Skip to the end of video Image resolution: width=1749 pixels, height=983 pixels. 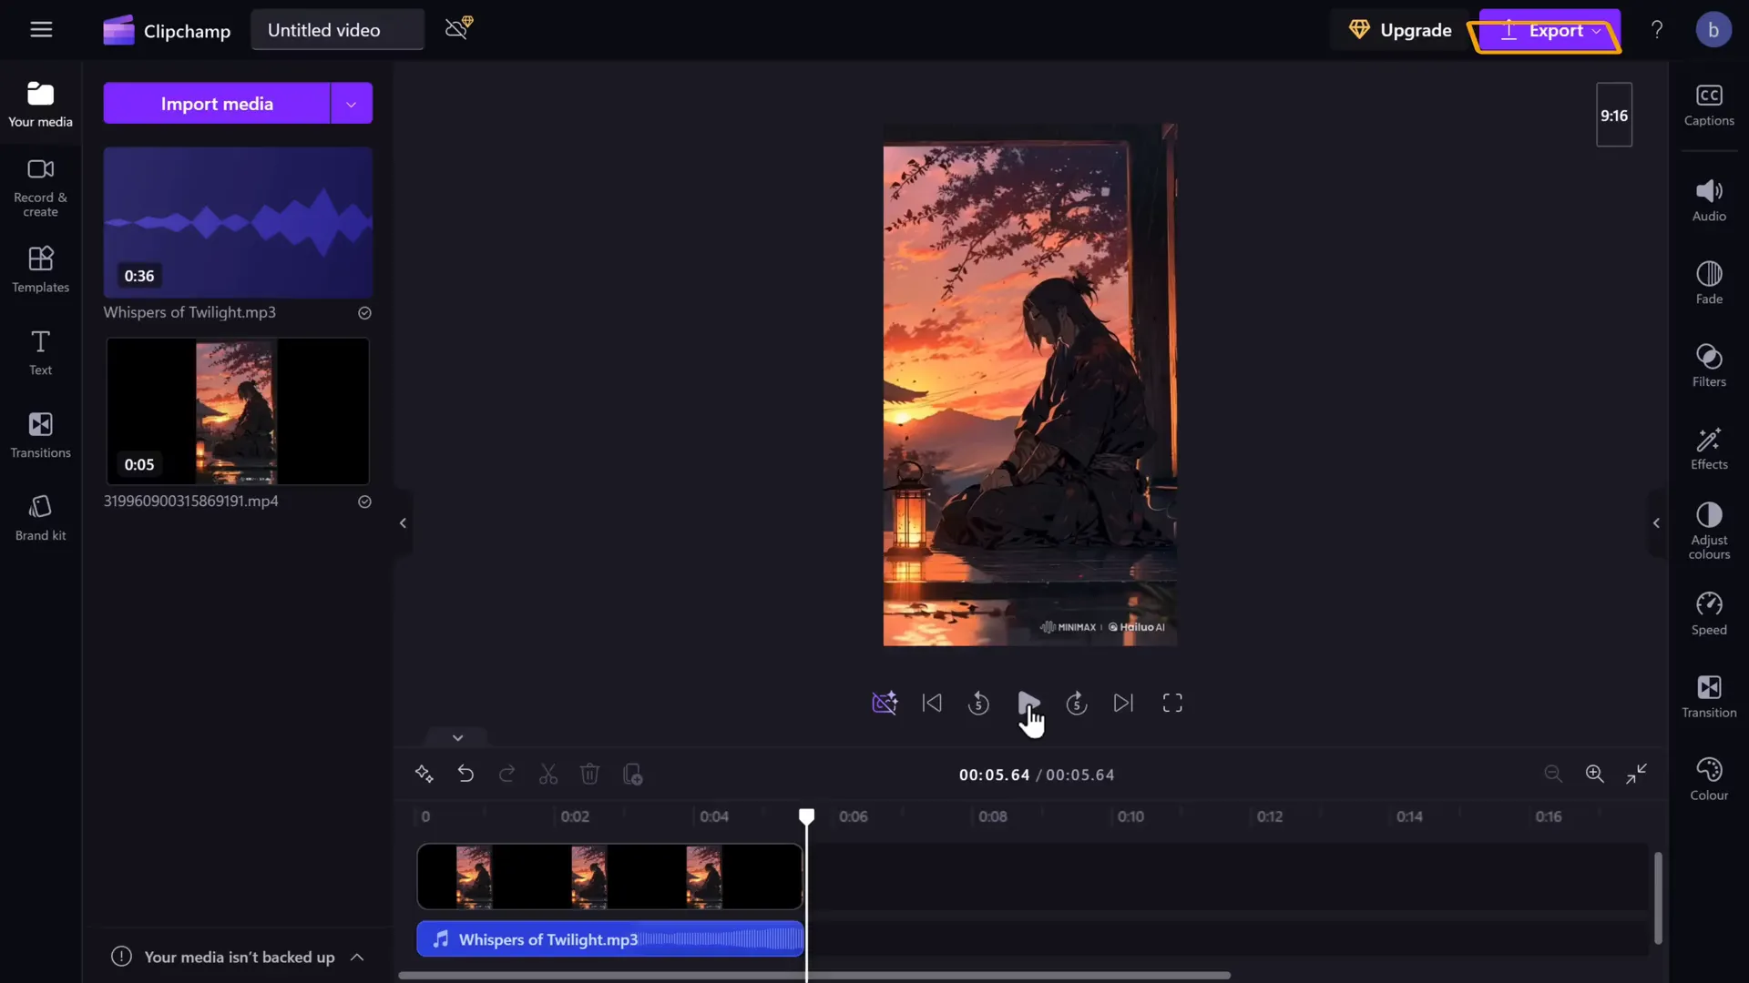(1124, 704)
